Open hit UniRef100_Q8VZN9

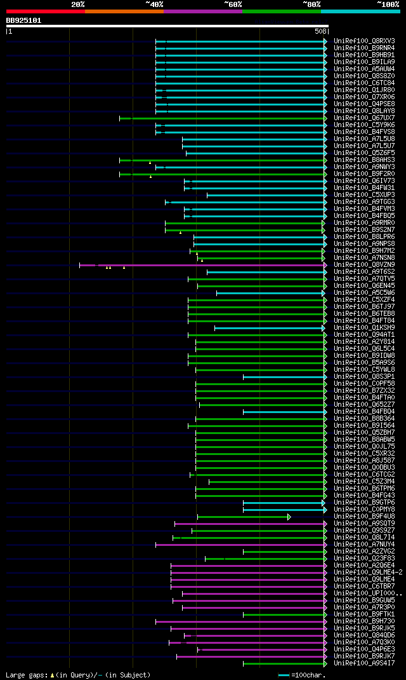pos(364,264)
